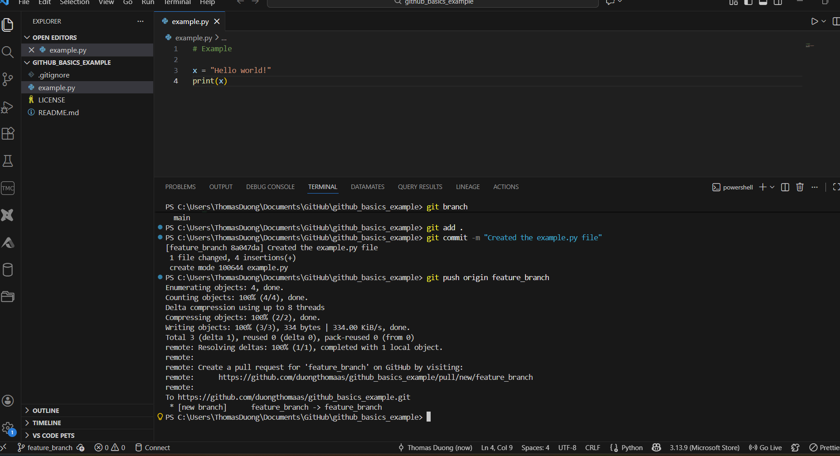Open the Source Control view

tap(8, 79)
